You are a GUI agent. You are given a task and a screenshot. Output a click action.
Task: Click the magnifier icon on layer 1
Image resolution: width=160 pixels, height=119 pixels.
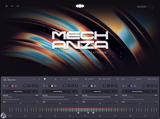[x=25, y=86]
